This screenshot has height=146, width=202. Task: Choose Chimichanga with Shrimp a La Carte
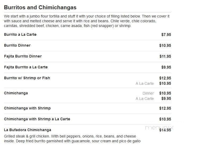37,119
